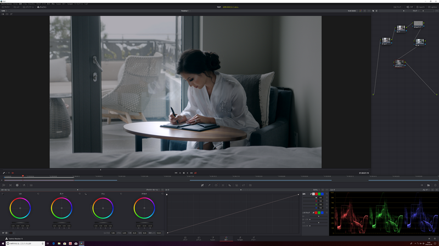Open the curves Custom mode dropdown
Image resolution: width=439 pixels, height=246 pixels.
click(316, 190)
